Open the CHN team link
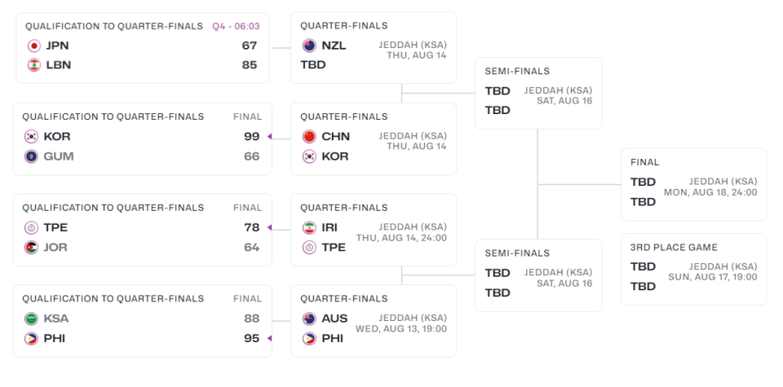The image size is (783, 387). [335, 137]
